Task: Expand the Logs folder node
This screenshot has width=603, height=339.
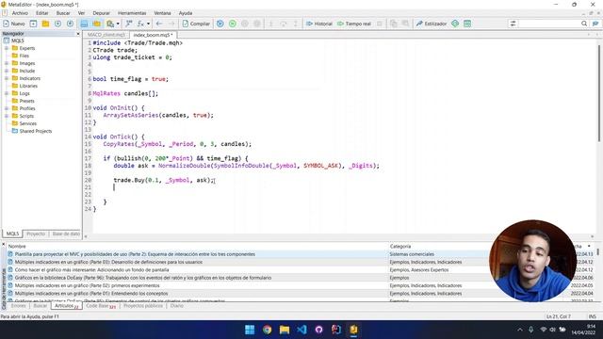Action: 7,93
